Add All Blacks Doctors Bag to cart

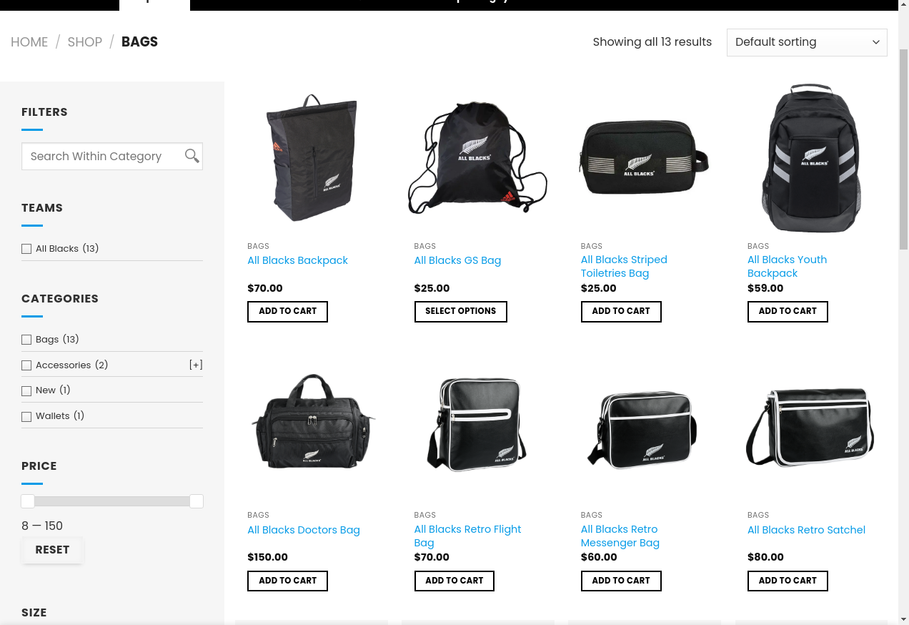[x=287, y=581]
